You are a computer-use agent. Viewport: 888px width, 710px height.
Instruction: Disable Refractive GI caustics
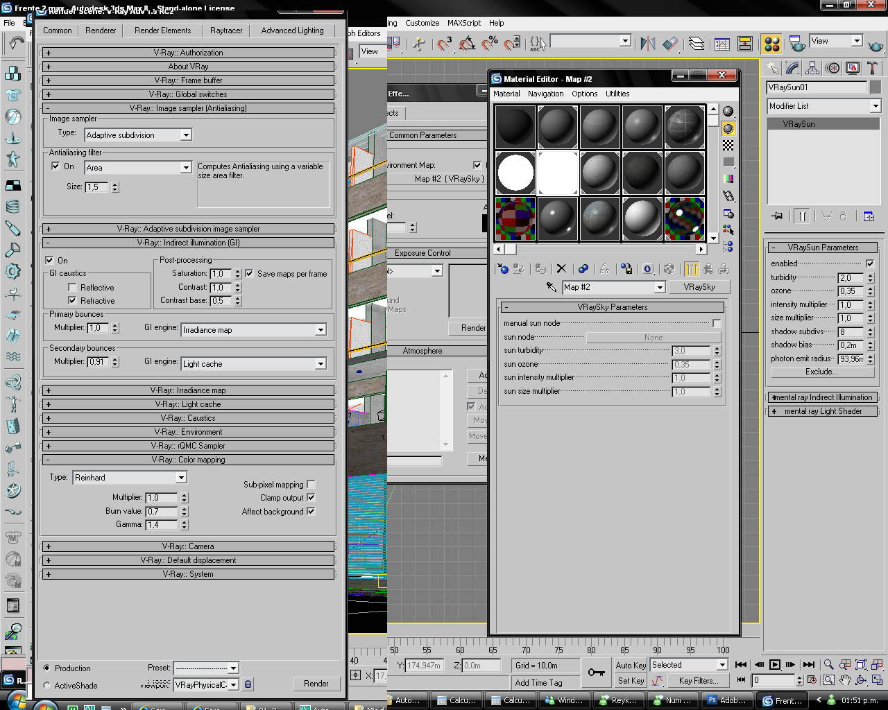click(x=72, y=300)
